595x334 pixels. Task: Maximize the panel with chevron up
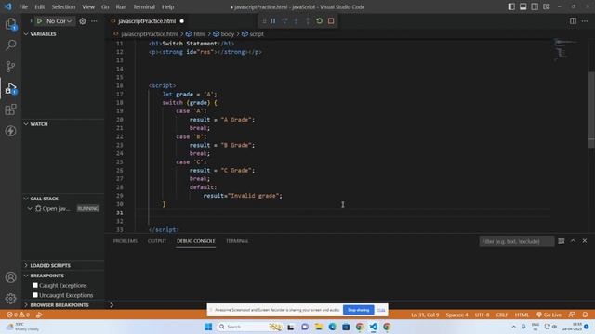(573, 241)
